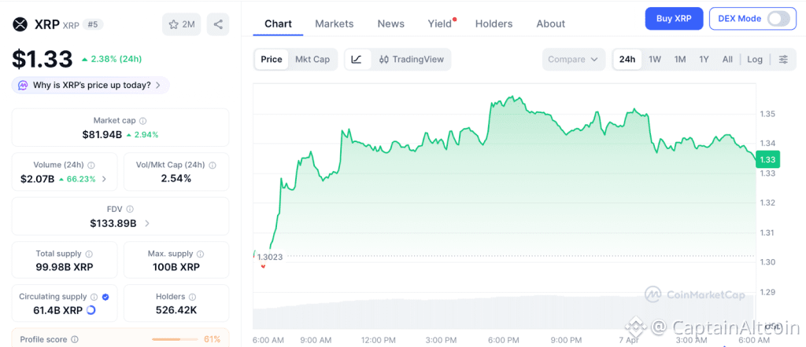Image resolution: width=806 pixels, height=347 pixels.
Task: Click the share icon beside the watchlist button
Action: (218, 24)
